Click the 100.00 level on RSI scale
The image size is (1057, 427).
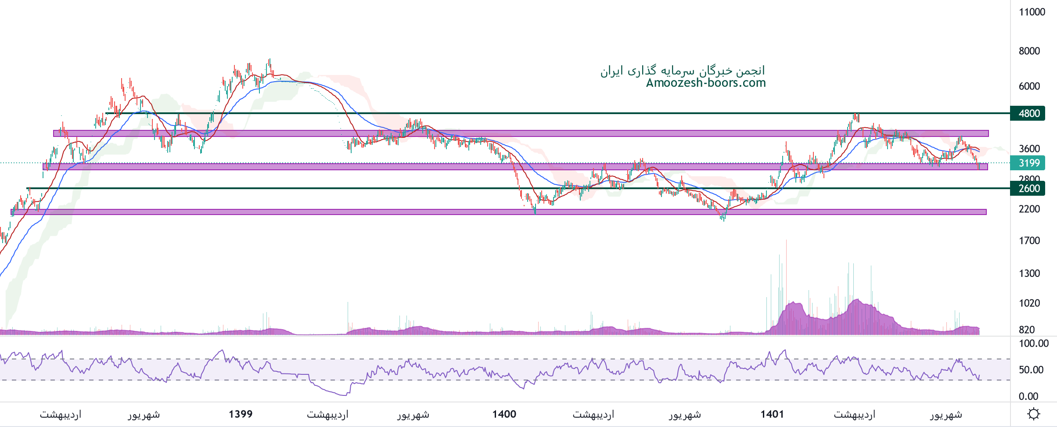coord(1033,343)
